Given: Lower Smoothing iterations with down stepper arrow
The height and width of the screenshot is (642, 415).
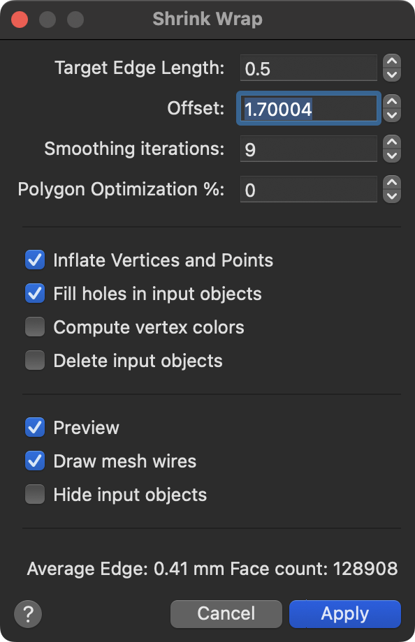Looking at the screenshot, I should click(392, 155).
